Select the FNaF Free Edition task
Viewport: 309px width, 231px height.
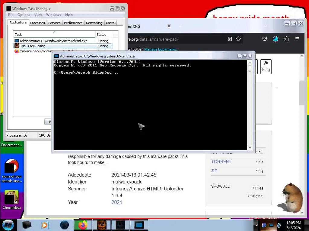[63, 46]
